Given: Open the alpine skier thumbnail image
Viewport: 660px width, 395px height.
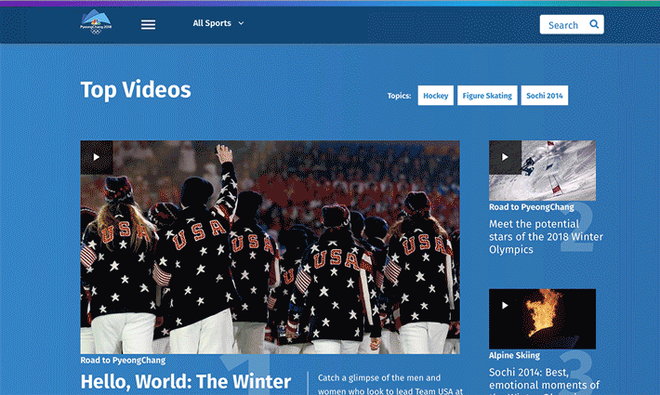Looking at the screenshot, I should click(542, 170).
